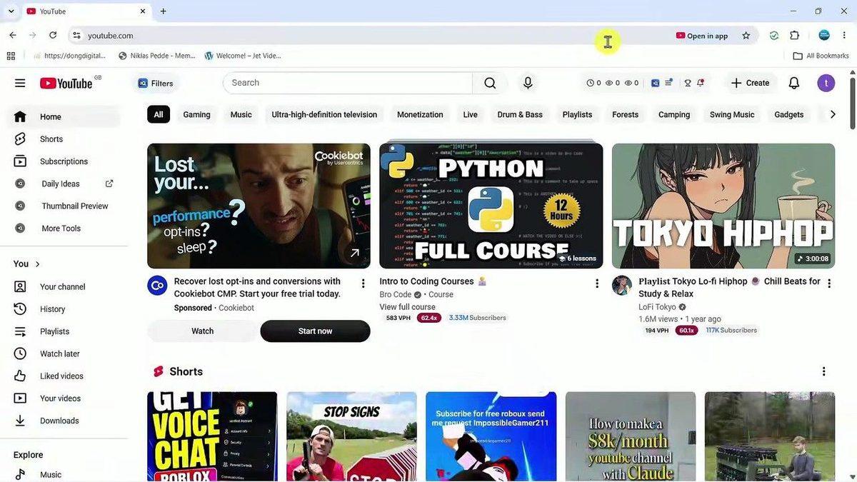
Task: Open Your videos in sidebar
Action: 64,398
